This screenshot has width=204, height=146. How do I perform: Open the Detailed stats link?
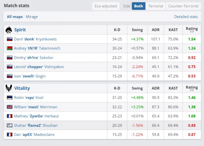pos(186,17)
